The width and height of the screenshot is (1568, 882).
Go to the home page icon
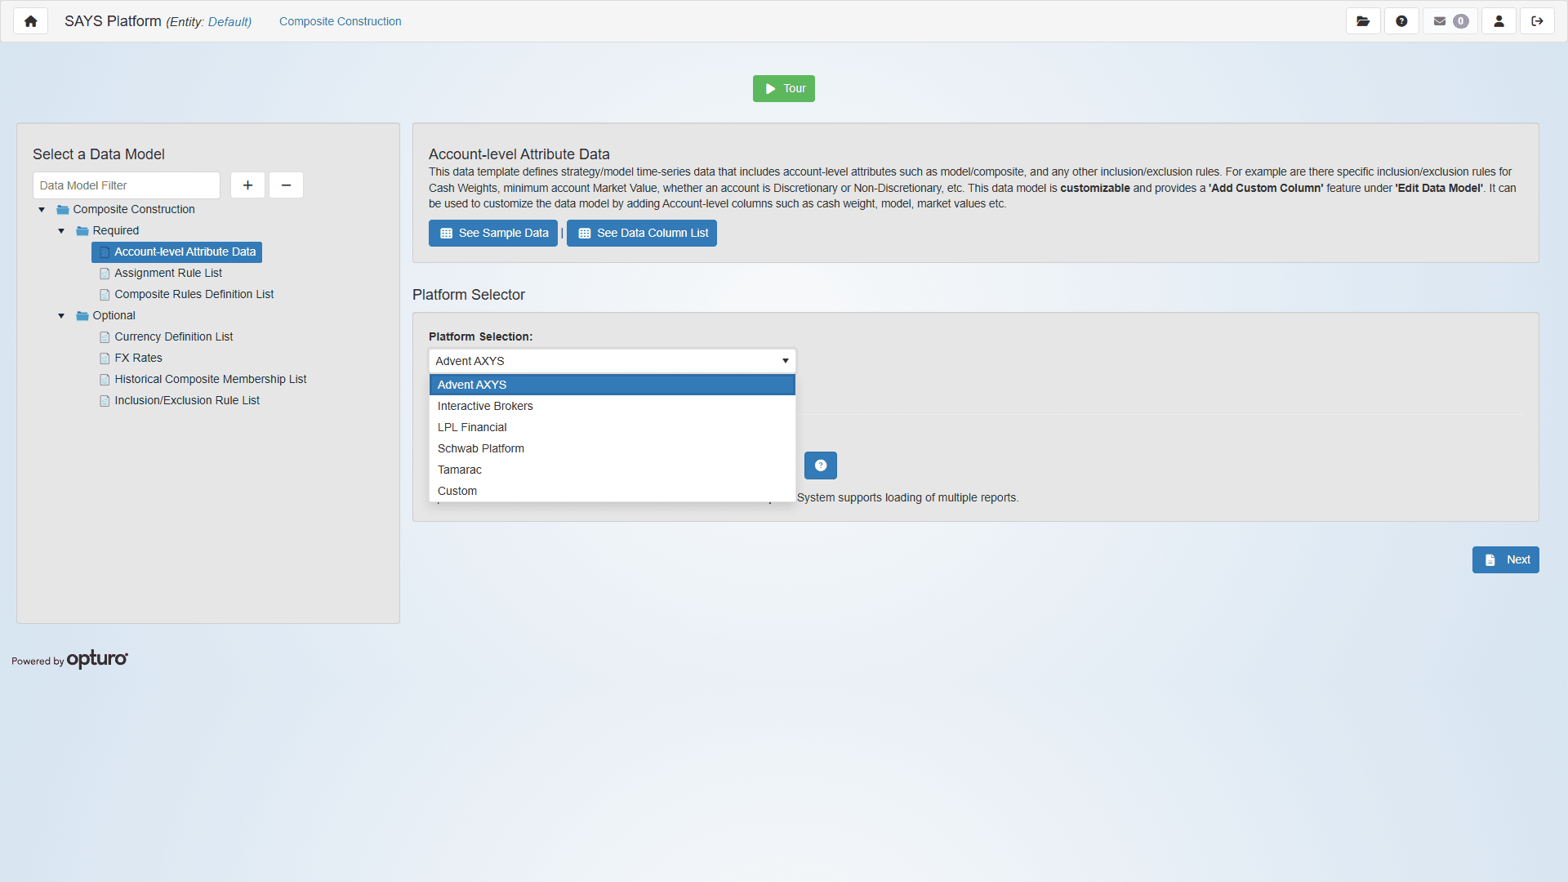coord(30,21)
